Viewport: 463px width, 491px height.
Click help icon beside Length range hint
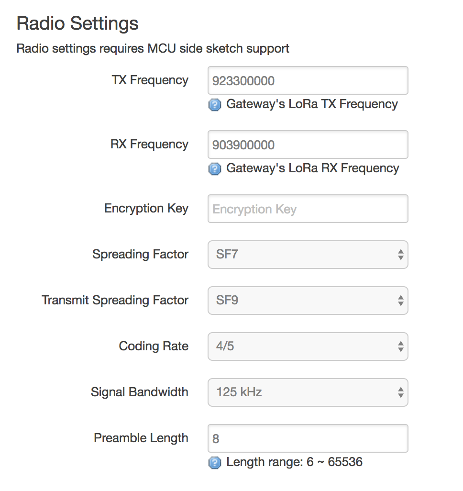pos(215,463)
